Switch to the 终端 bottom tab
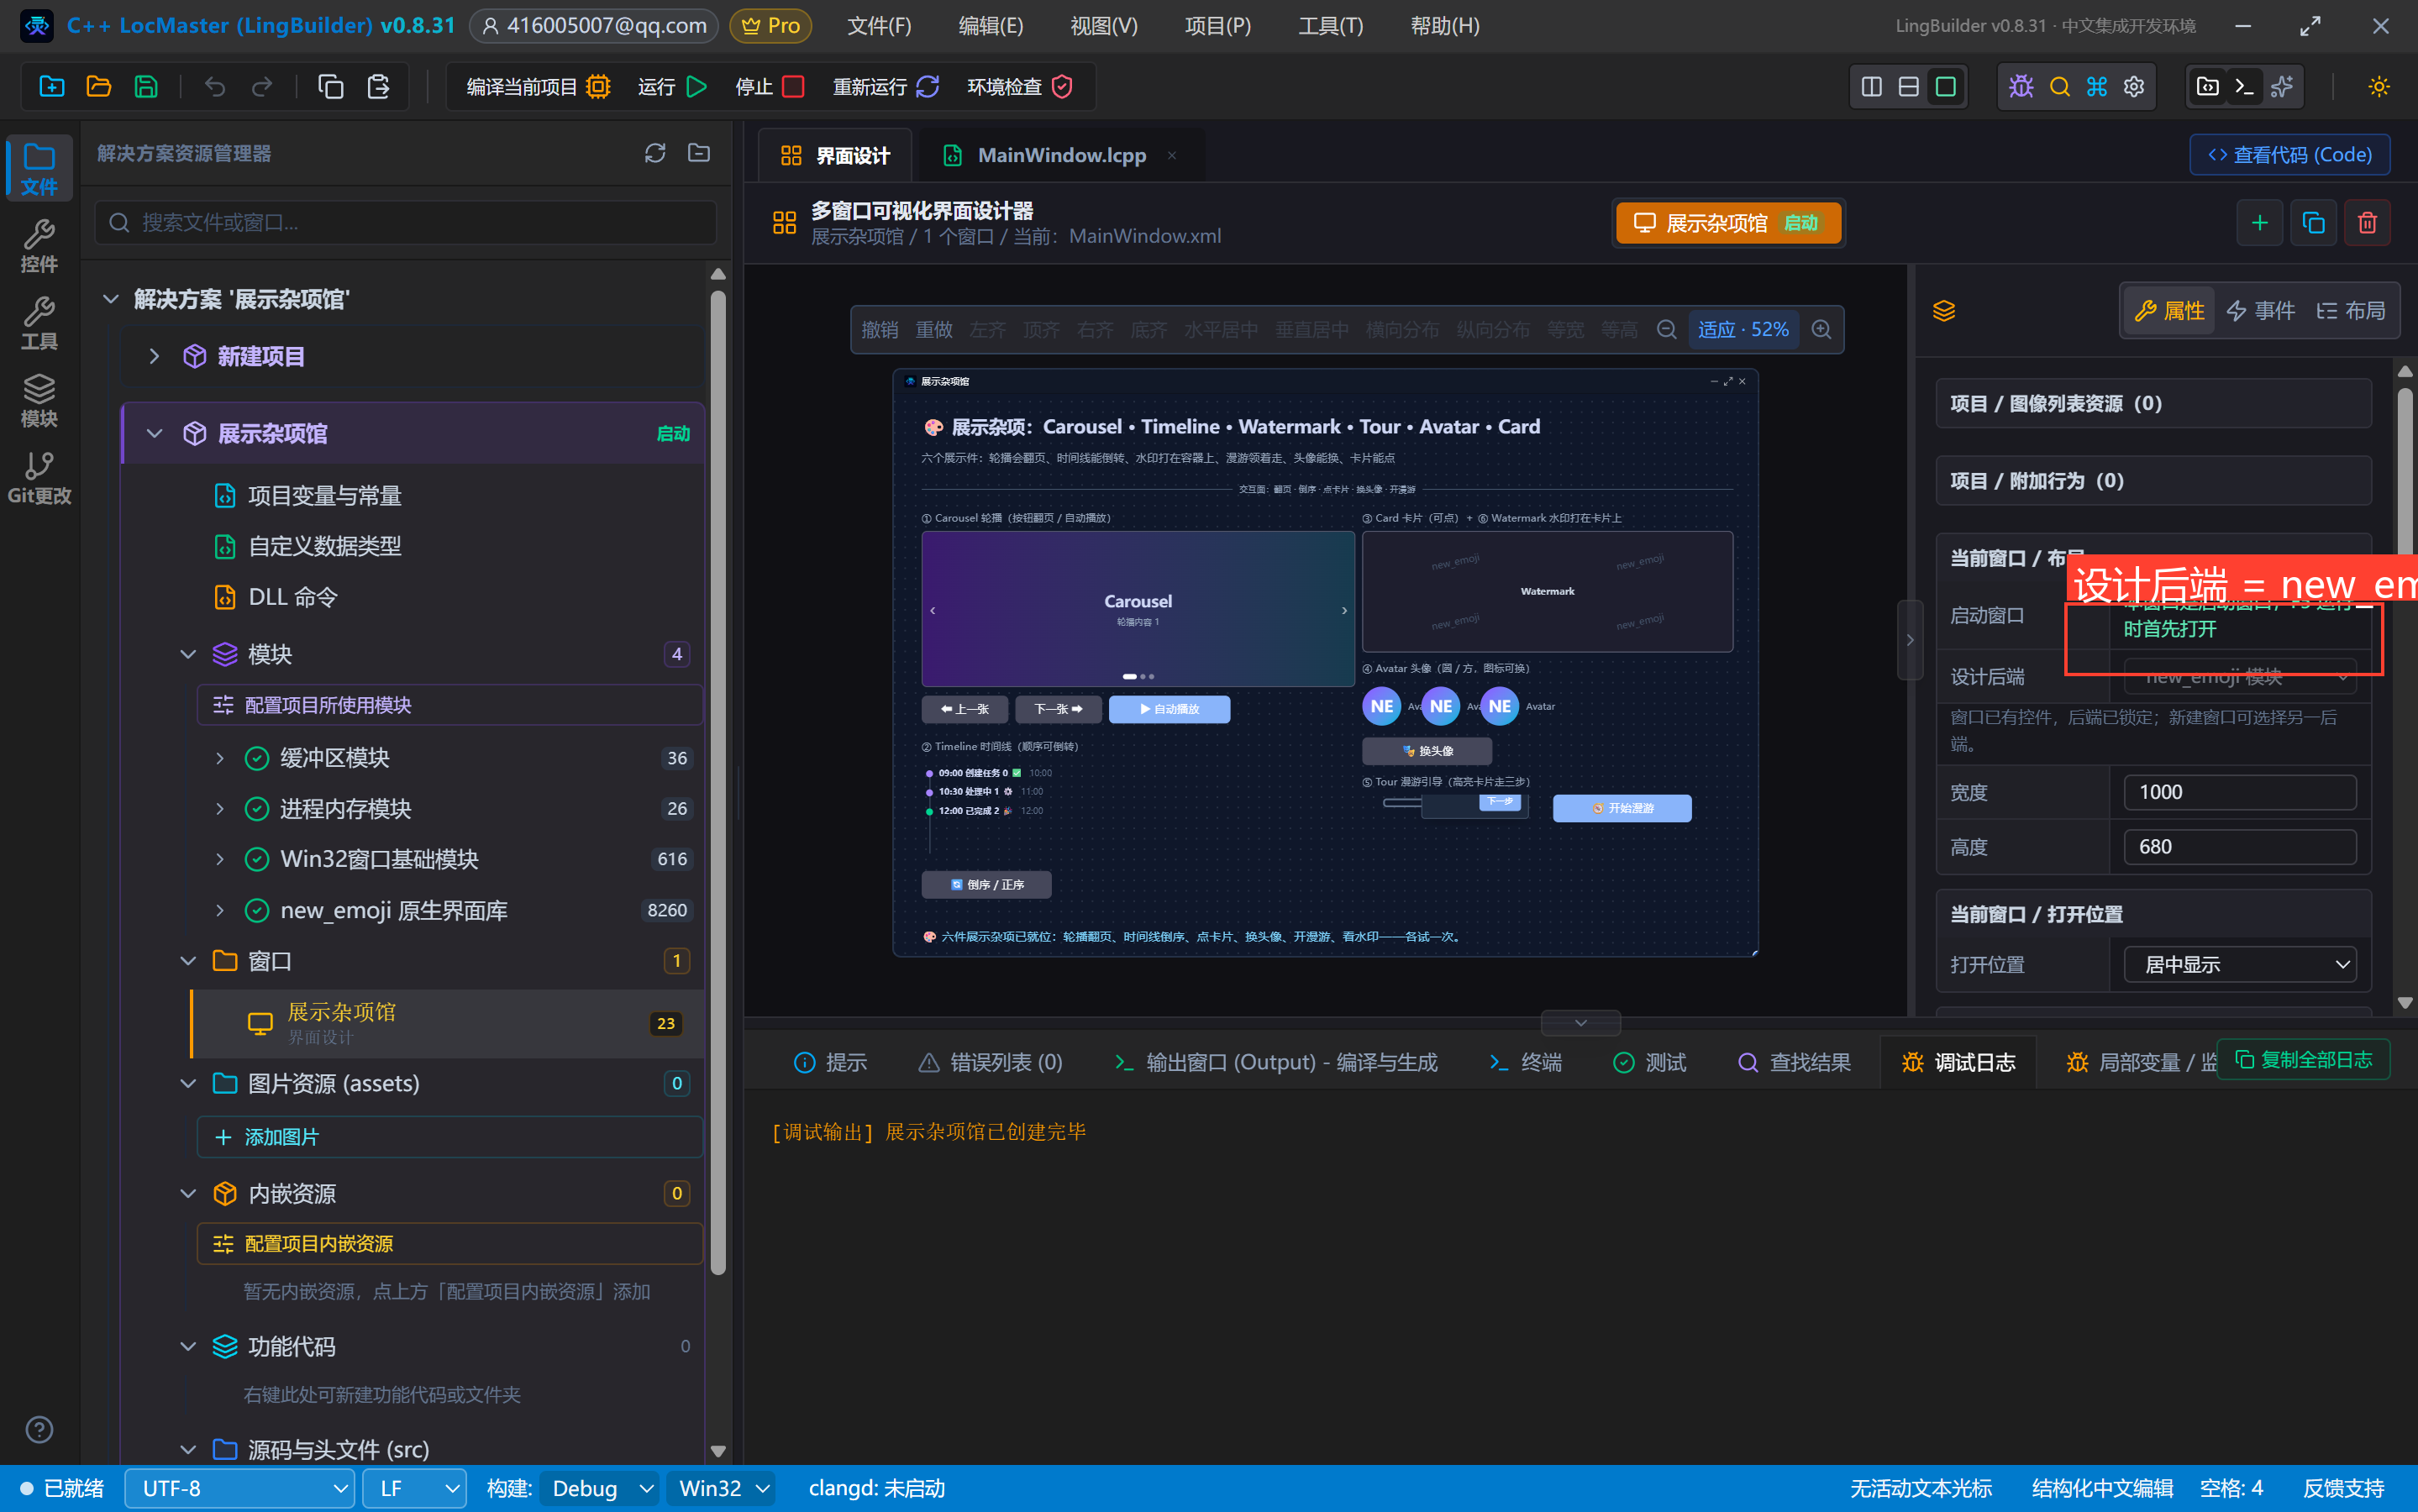Viewport: 2418px width, 1512px height. (x=1524, y=1062)
